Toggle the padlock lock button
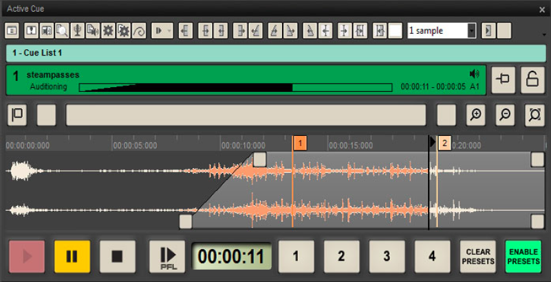551x282 pixels. 532,80
